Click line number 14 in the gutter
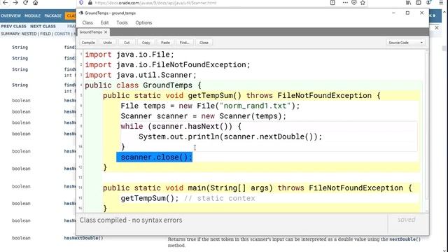 (80, 188)
